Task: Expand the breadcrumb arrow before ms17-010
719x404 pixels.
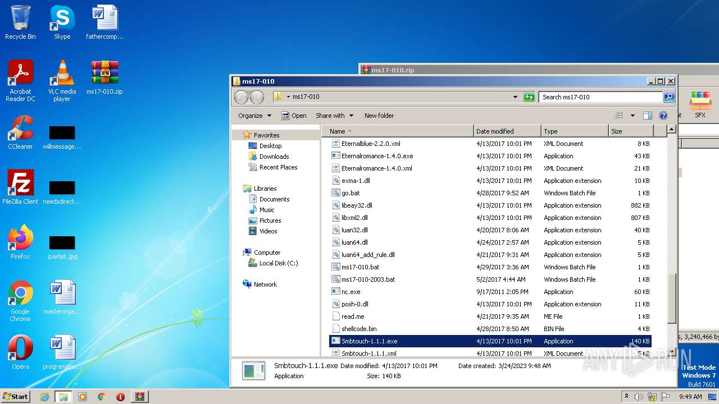Action: pyautogui.click(x=288, y=97)
